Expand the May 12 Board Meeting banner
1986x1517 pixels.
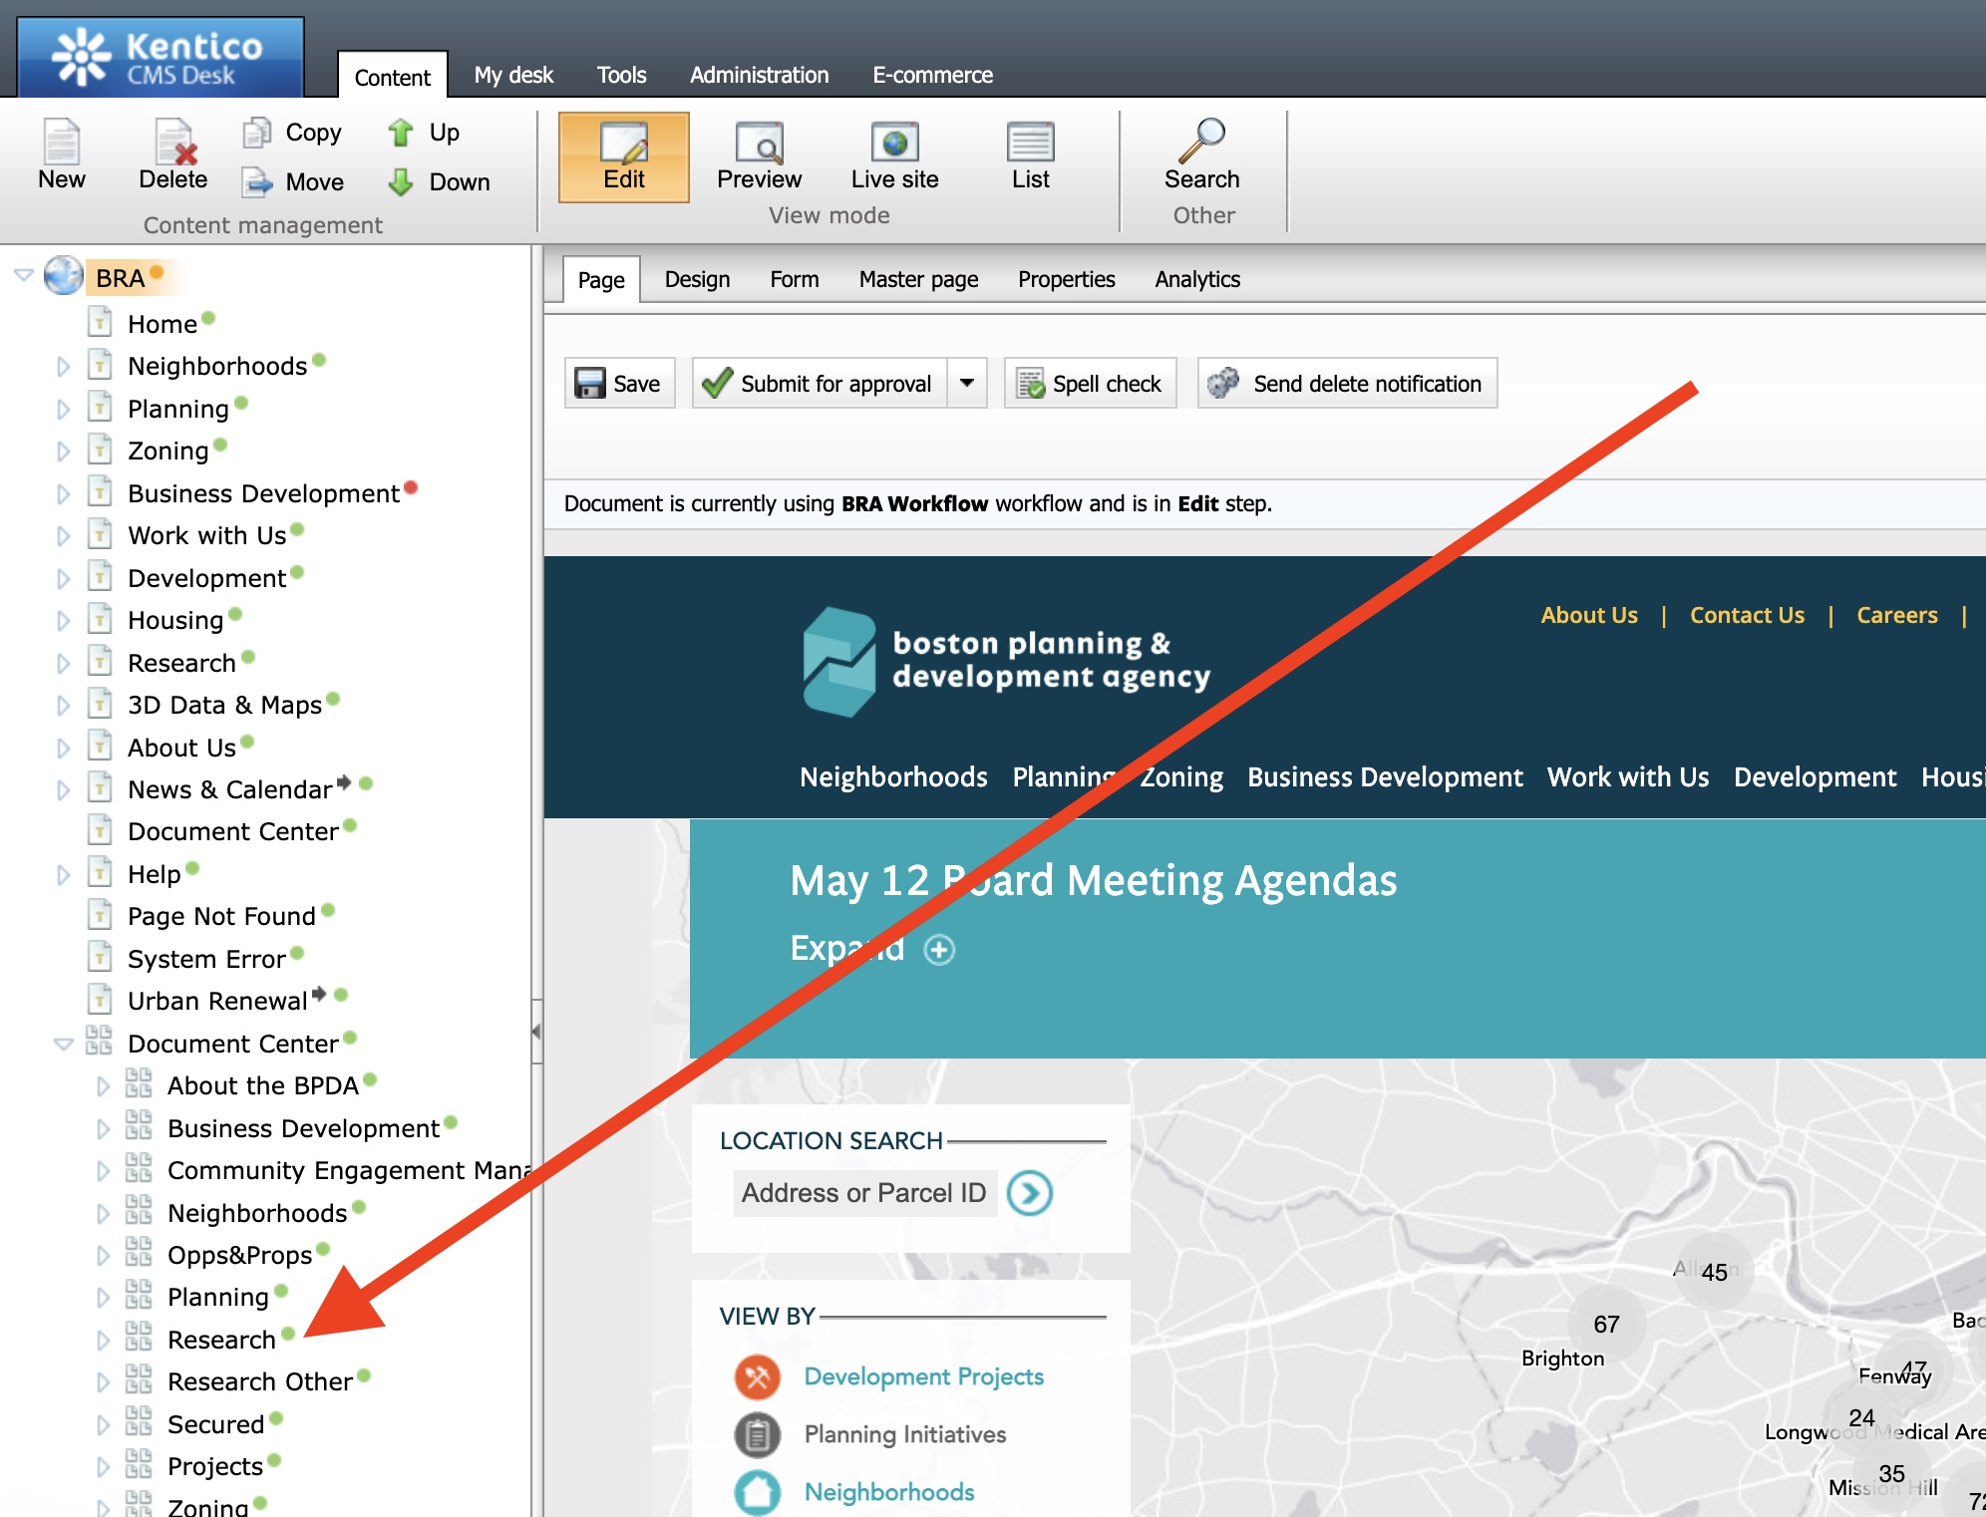click(x=938, y=950)
